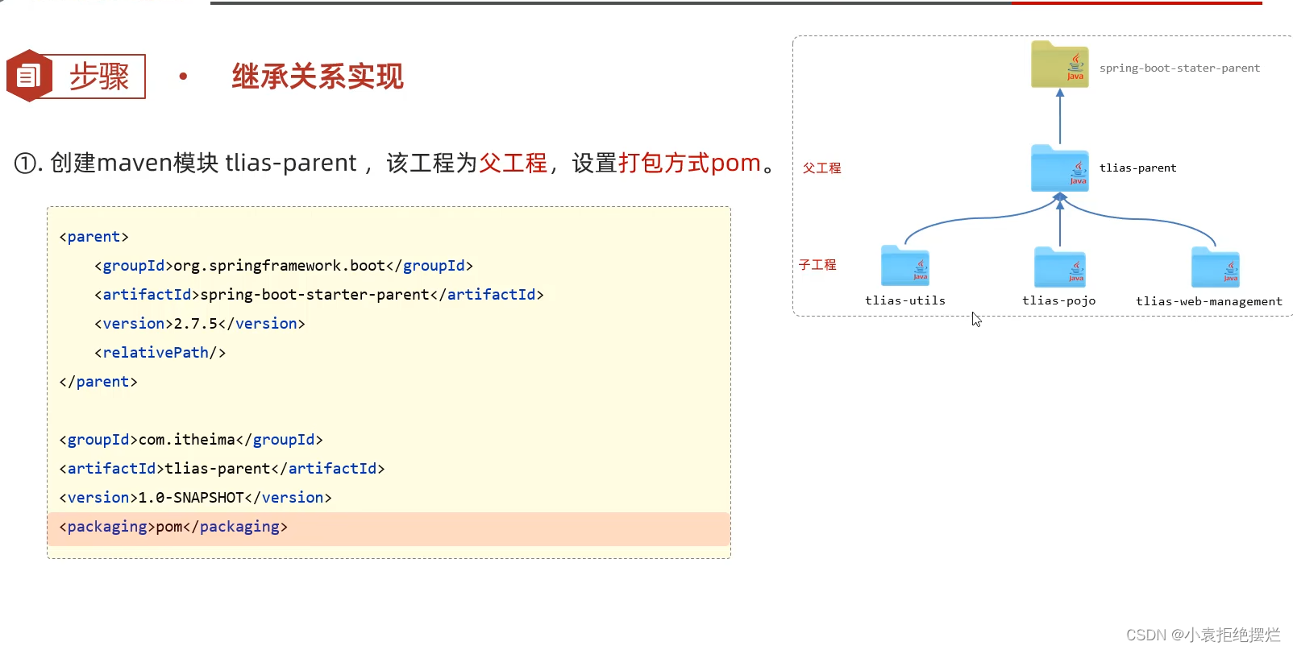Click the red hexagon document icon beside 步骤

click(30, 76)
